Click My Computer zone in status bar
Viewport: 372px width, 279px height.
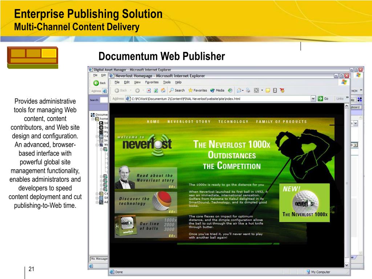click(x=318, y=272)
